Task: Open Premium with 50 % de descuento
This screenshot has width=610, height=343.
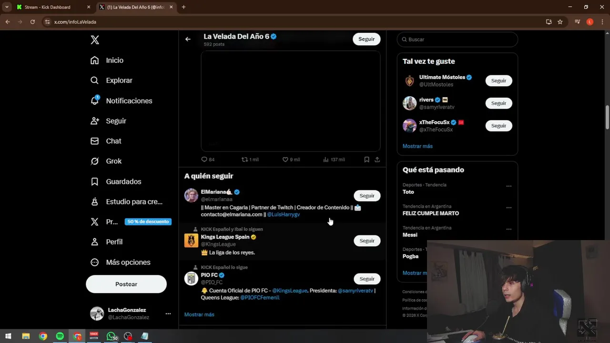Action: tap(131, 222)
